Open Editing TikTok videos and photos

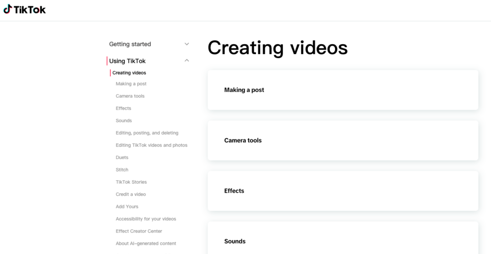152,145
